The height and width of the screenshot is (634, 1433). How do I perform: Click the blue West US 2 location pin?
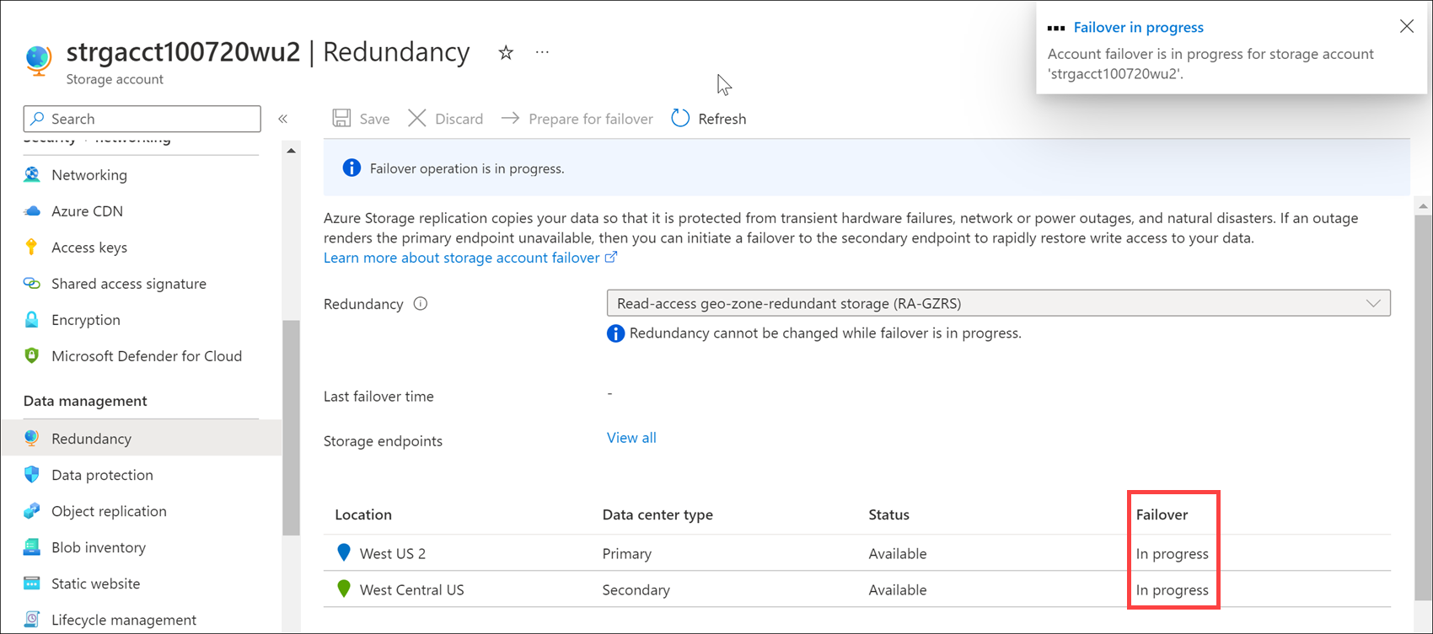[x=343, y=552]
